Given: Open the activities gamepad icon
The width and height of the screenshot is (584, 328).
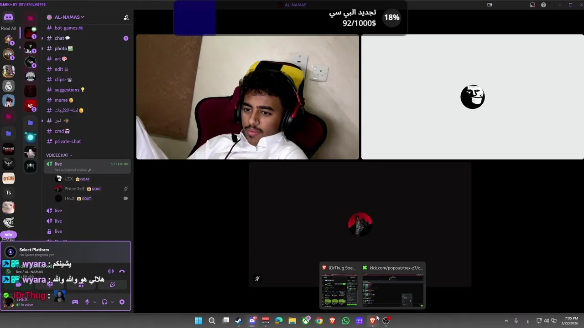Looking at the screenshot, I should coord(75,302).
